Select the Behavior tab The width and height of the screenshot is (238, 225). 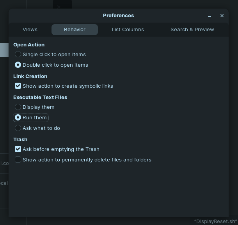click(75, 30)
